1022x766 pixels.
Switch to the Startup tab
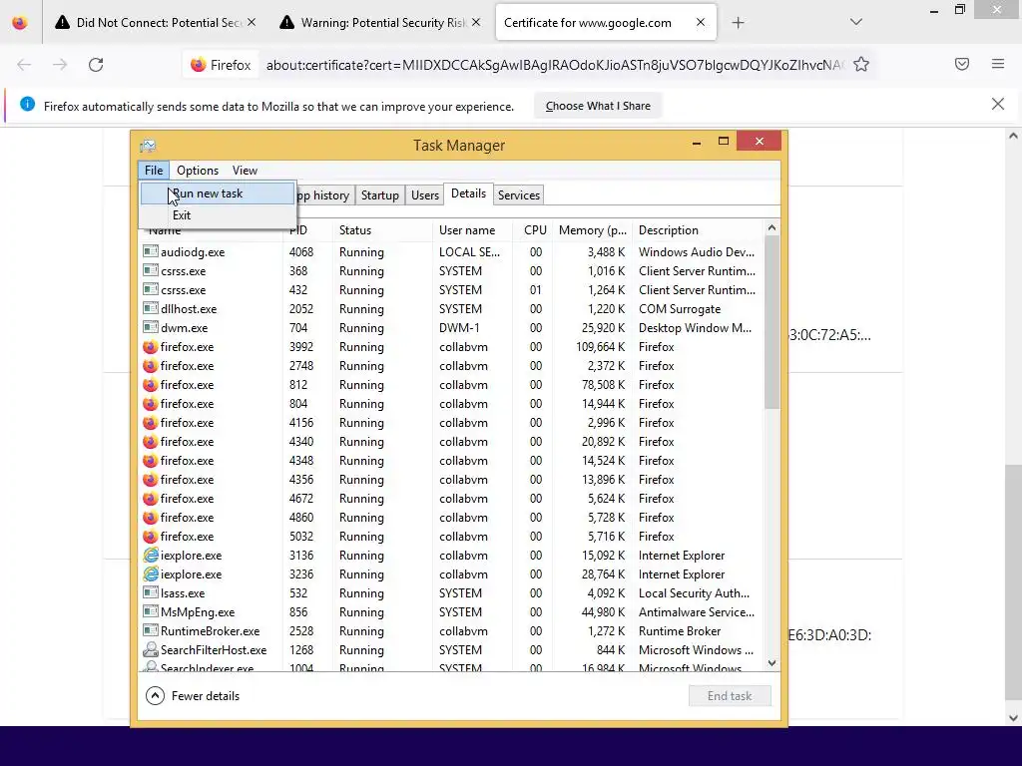(380, 195)
